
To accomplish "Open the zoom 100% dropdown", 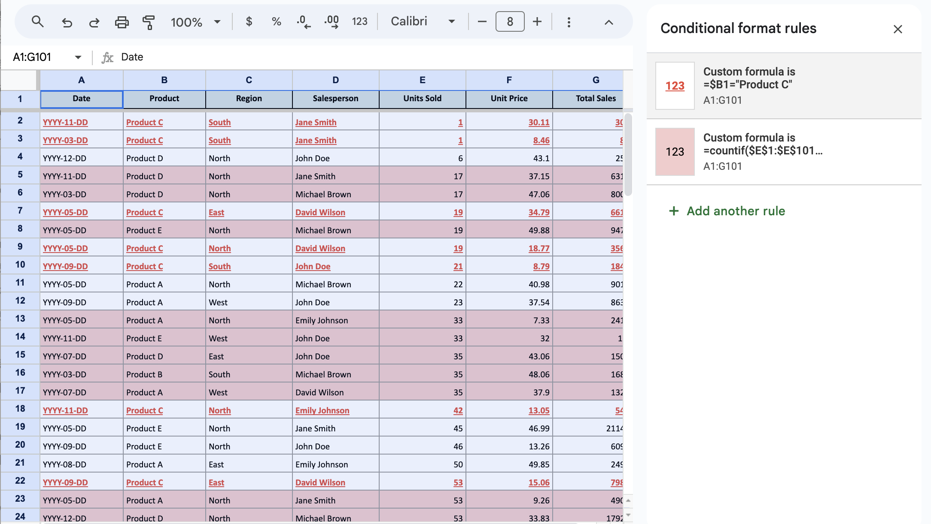I will pyautogui.click(x=195, y=22).
